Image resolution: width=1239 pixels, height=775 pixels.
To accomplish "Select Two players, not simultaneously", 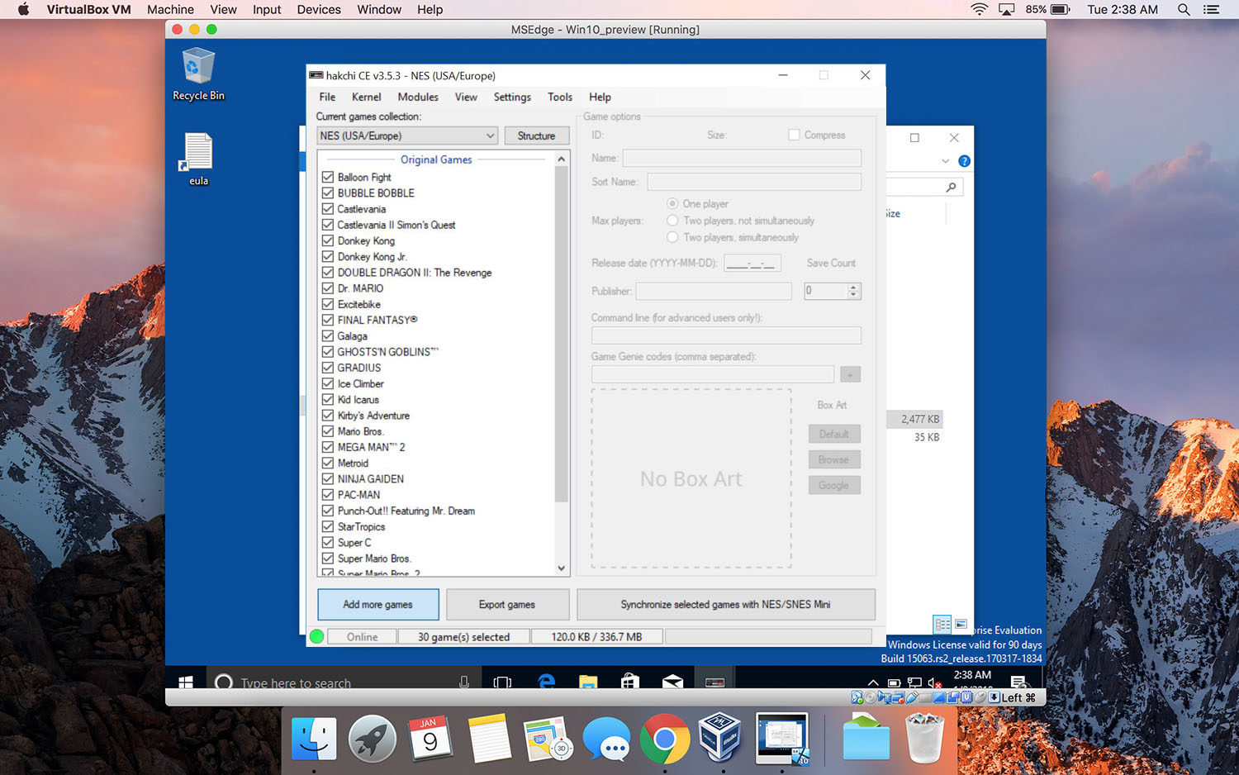I will pyautogui.click(x=672, y=221).
